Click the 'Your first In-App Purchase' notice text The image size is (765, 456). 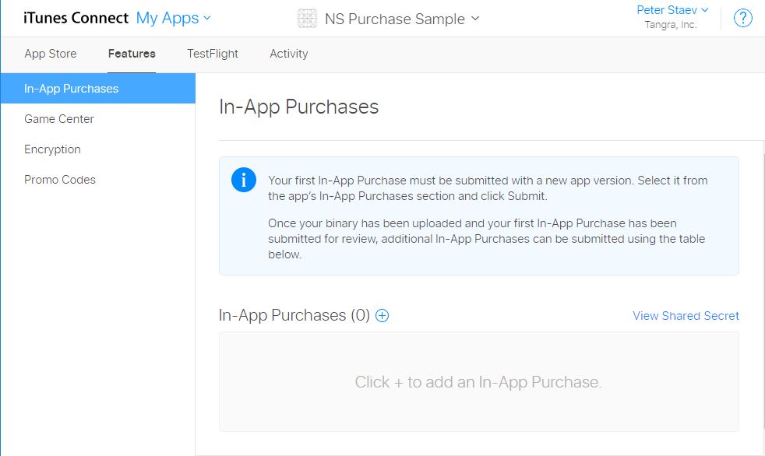tap(488, 188)
